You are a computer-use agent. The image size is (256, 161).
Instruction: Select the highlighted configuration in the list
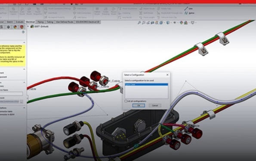[146, 85]
